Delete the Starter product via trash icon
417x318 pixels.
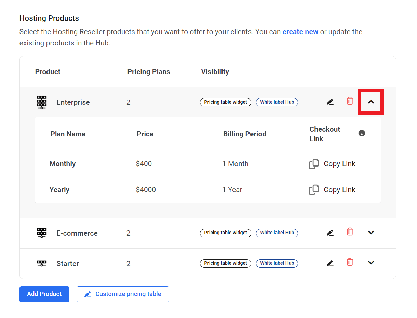[x=350, y=262]
